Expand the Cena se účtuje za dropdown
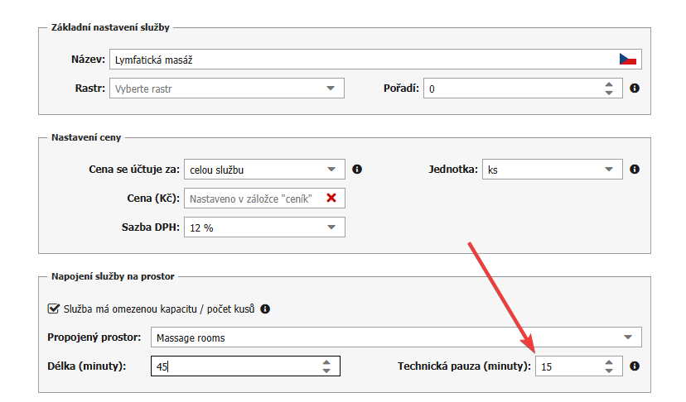 click(x=263, y=170)
